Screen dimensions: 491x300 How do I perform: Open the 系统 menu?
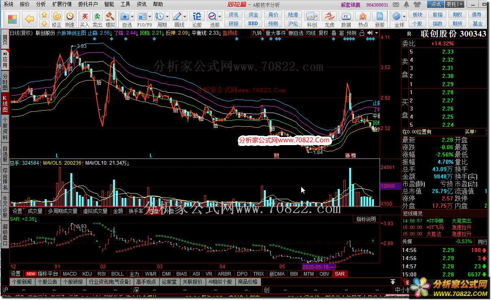(8, 4)
